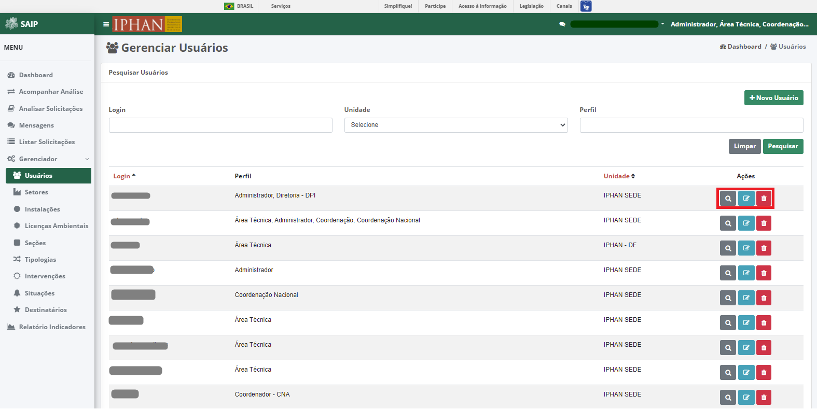Toggle the hamburger sidebar menu icon
Viewport: 817px width, 410px height.
tap(106, 24)
